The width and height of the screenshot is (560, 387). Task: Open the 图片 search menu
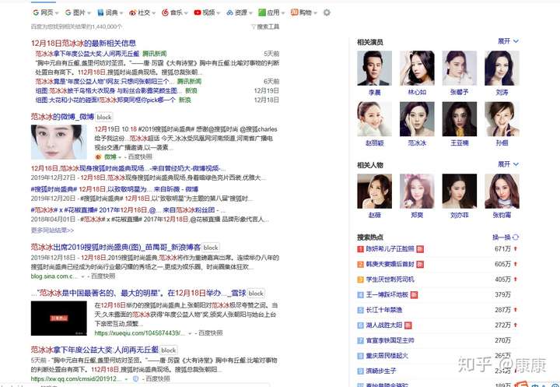pyautogui.click(x=78, y=12)
